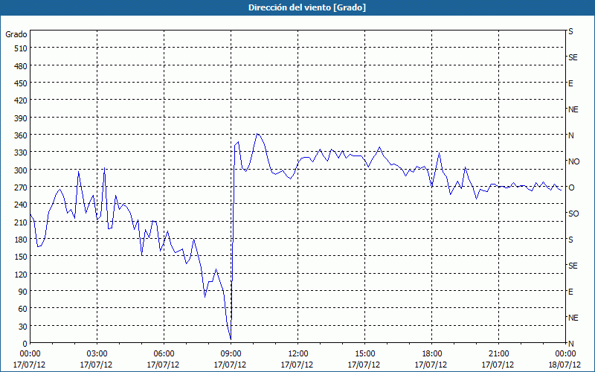595x372 pixels.
Task: Click the 420 degree axis label
Action: point(21,101)
